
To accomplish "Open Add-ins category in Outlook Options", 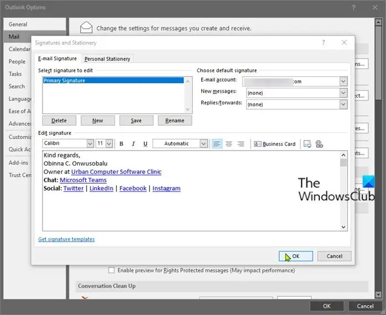I will (18, 163).
